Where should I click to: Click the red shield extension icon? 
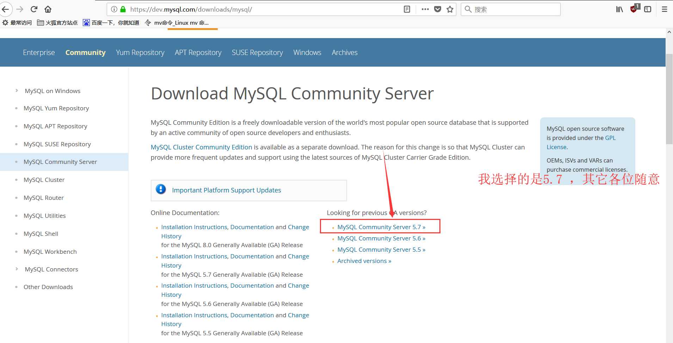[x=634, y=9]
